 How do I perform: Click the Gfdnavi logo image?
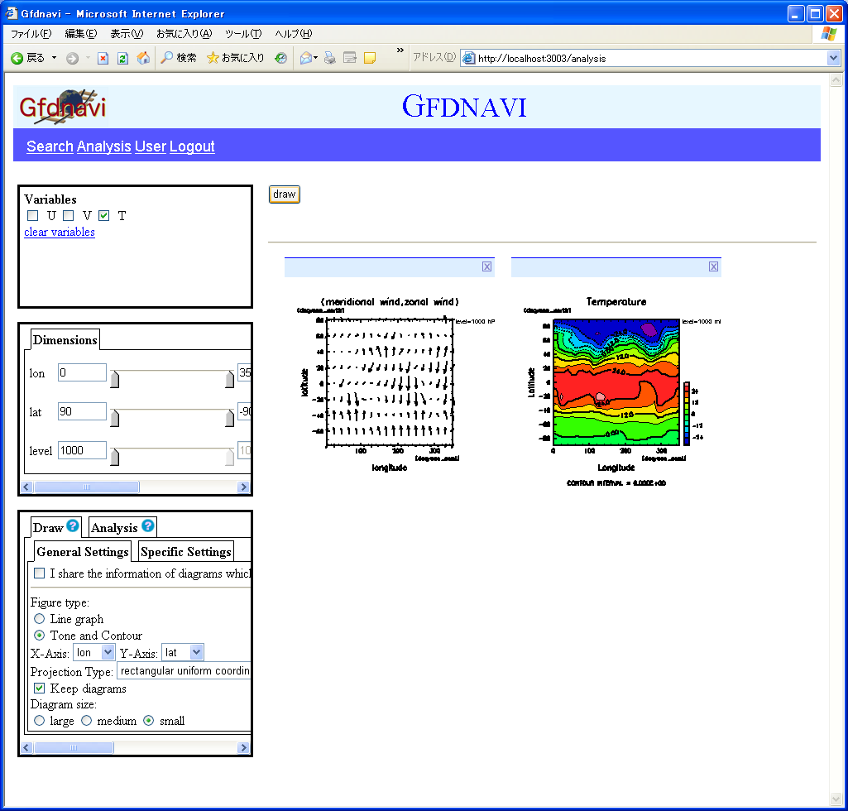62,107
